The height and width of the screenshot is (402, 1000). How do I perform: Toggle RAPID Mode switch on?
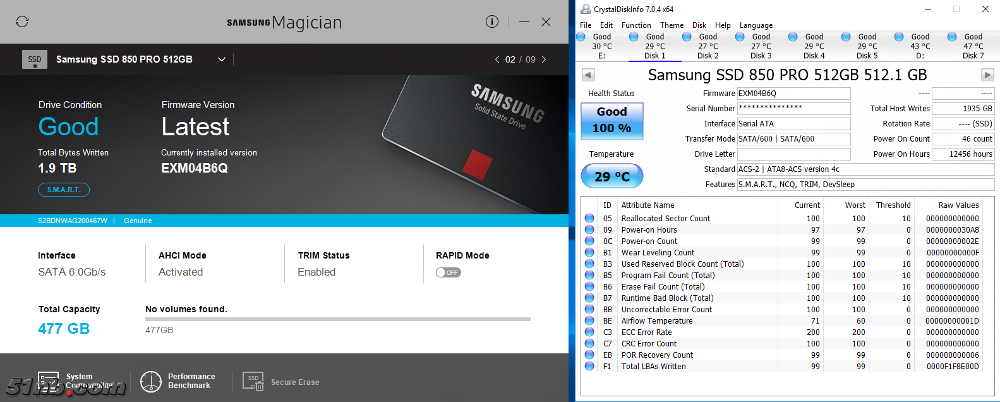(448, 272)
